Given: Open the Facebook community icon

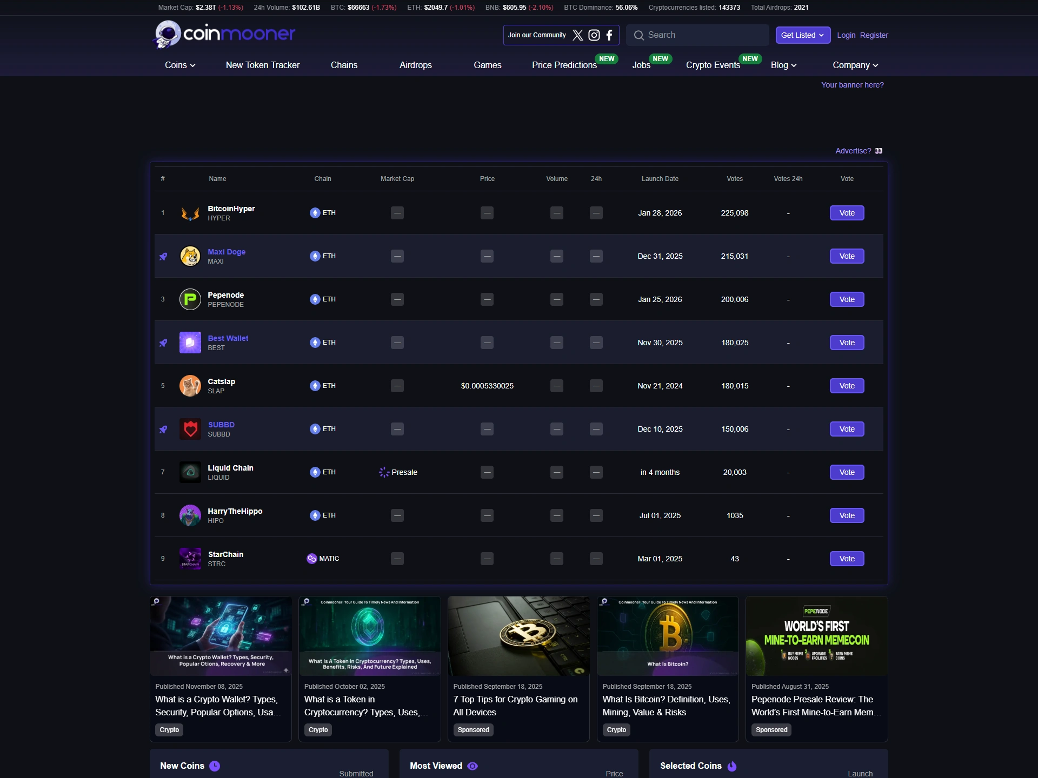Looking at the screenshot, I should (609, 35).
